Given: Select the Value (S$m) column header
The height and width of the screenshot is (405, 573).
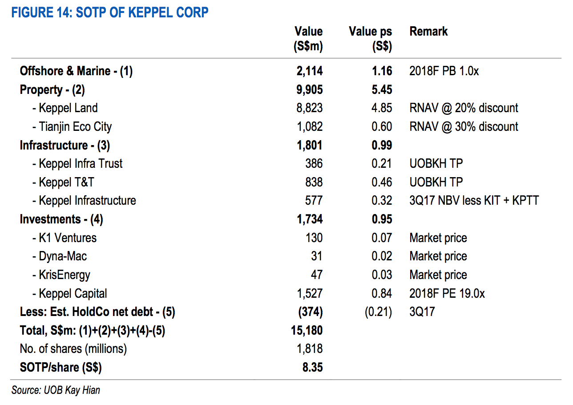Looking at the screenshot, I should click(308, 38).
